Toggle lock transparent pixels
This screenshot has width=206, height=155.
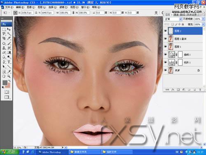point(172,24)
